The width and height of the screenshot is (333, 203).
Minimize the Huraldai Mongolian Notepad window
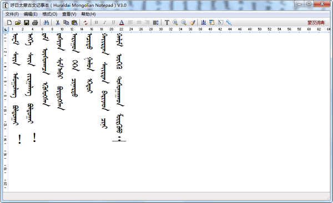[300, 4]
